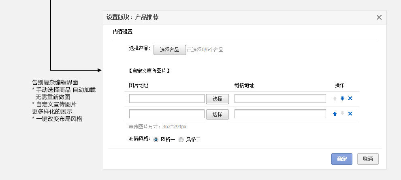Click the dialog title 设置版块：产品推荐
Viewport: 401px width, 180px height.
(132, 17)
